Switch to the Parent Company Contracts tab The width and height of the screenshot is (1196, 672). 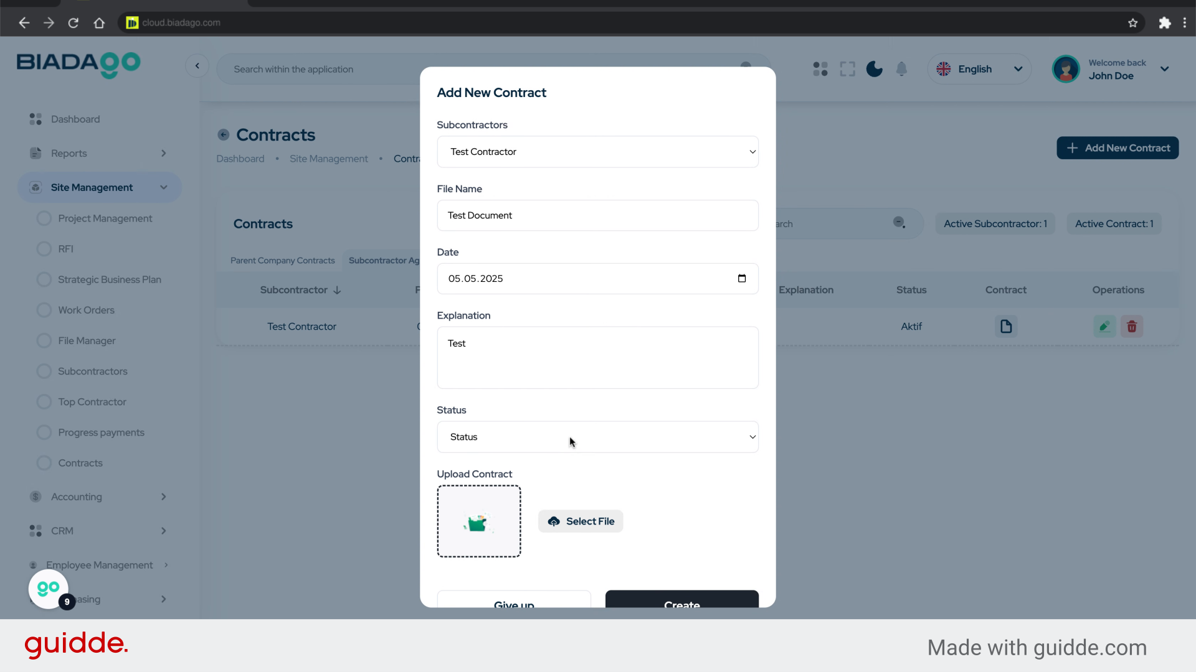coord(282,260)
